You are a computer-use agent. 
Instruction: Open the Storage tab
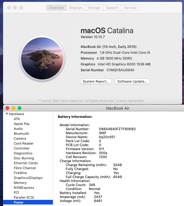(x=94, y=8)
